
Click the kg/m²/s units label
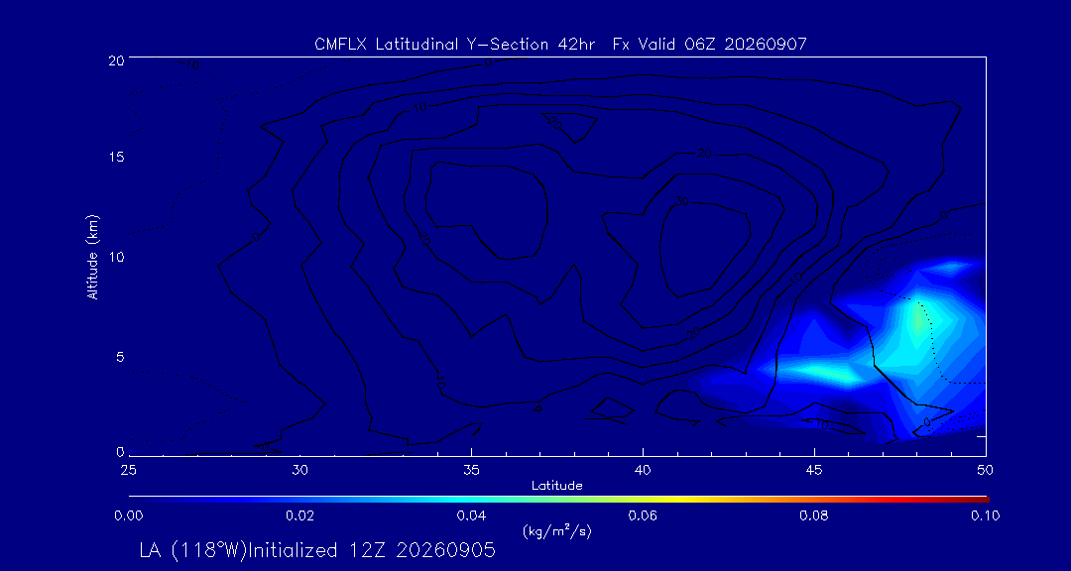[557, 530]
